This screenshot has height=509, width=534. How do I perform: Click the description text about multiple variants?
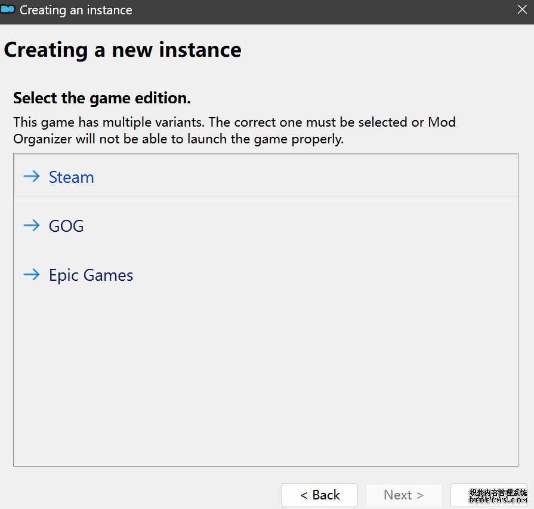[234, 131]
